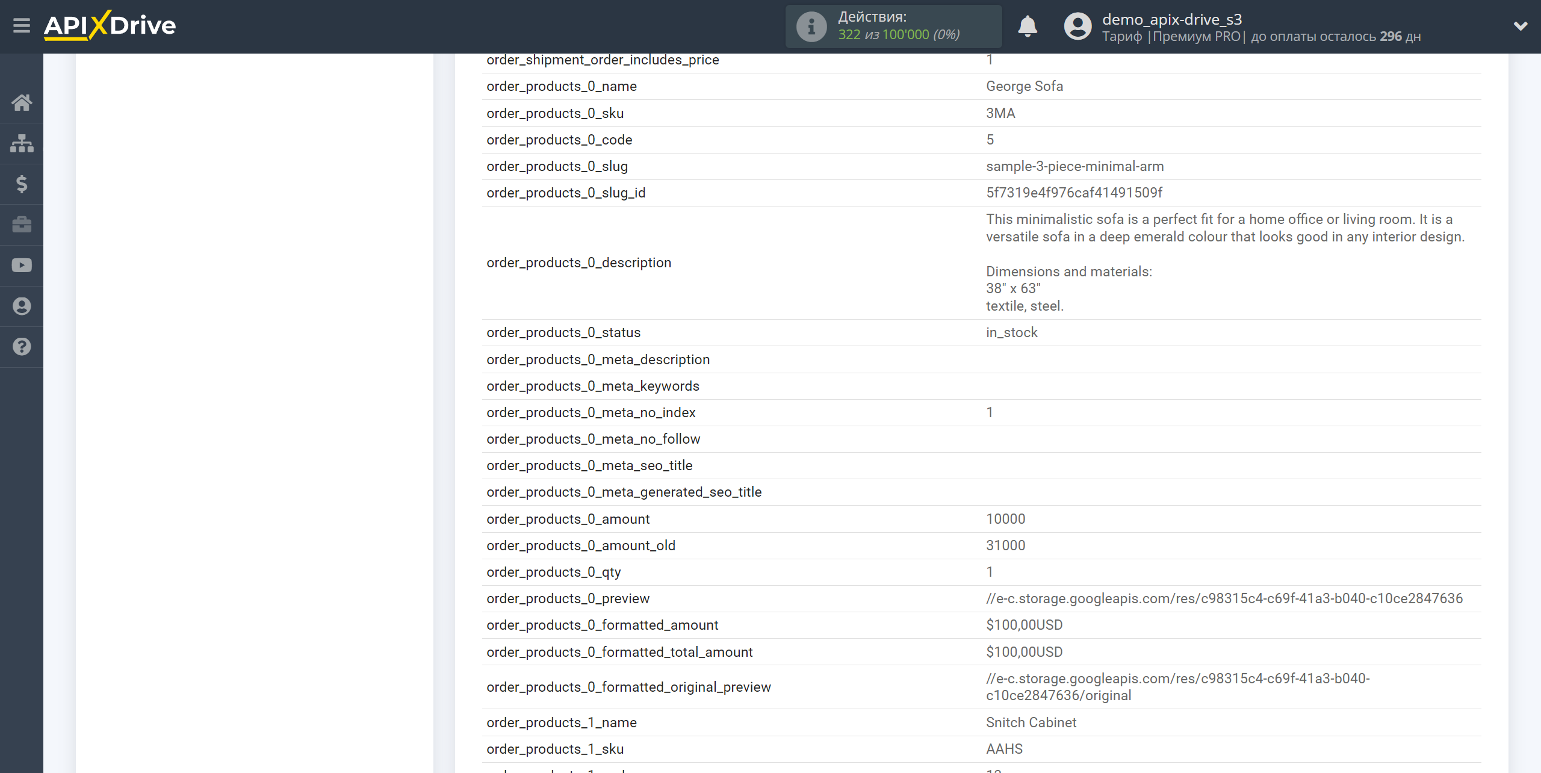This screenshot has width=1541, height=773.
Task: Click the formatted_original_preview URL value
Action: 1177,687
